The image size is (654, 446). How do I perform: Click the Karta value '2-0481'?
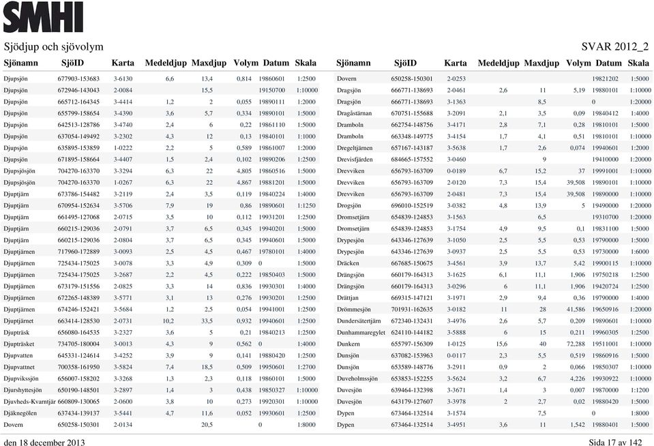456,194
